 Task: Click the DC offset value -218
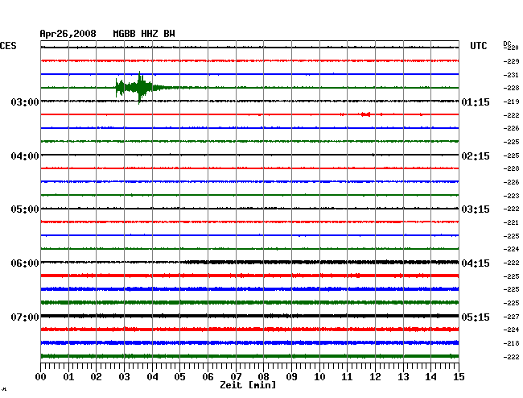tap(511, 343)
